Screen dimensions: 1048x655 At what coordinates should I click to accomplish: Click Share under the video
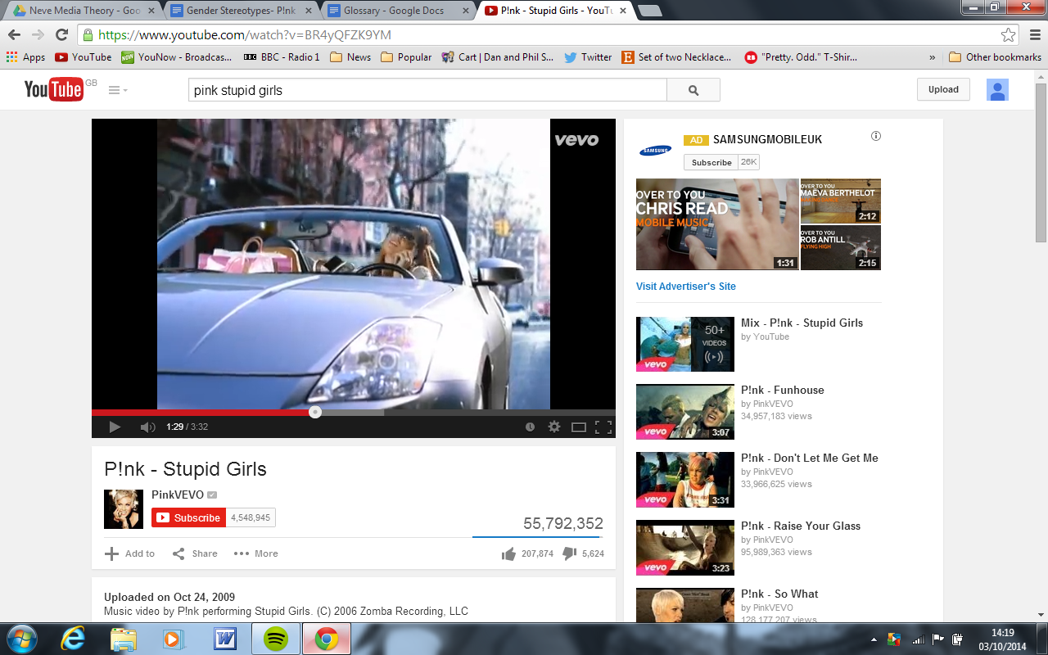(195, 553)
